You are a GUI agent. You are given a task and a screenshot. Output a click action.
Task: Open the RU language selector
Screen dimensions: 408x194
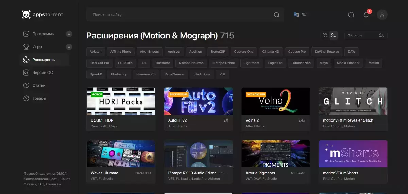point(300,15)
